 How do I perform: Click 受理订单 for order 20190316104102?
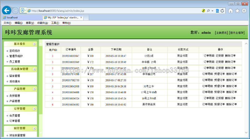pyautogui.click(x=219, y=104)
